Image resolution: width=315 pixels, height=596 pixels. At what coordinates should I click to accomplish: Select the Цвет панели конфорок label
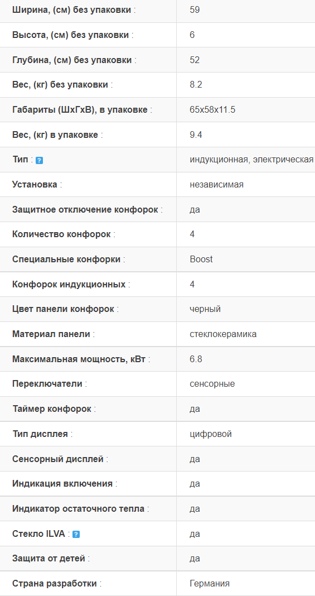[66, 309]
